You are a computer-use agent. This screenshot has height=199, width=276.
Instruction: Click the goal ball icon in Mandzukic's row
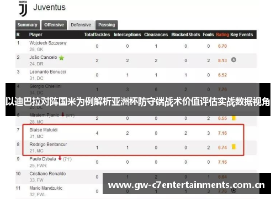(x=233, y=191)
